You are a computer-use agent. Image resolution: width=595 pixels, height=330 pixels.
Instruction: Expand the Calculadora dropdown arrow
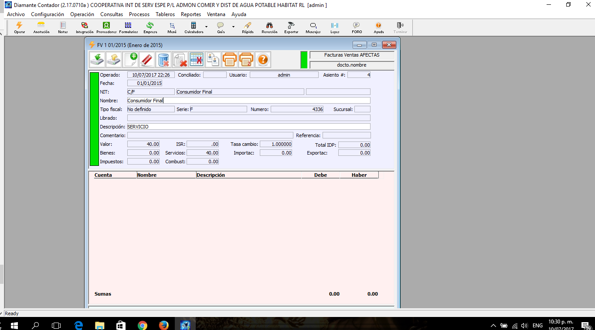206,27
